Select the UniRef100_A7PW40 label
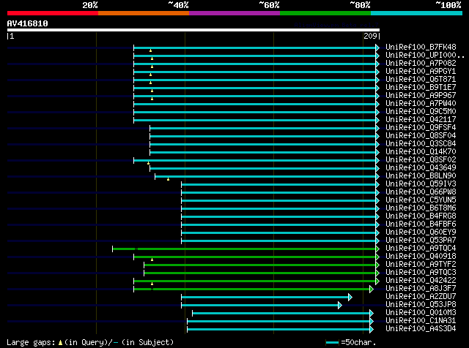This screenshot has height=348, width=469. click(421, 104)
